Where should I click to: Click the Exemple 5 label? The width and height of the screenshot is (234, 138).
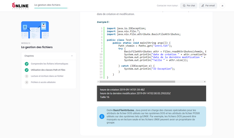(x=103, y=22)
